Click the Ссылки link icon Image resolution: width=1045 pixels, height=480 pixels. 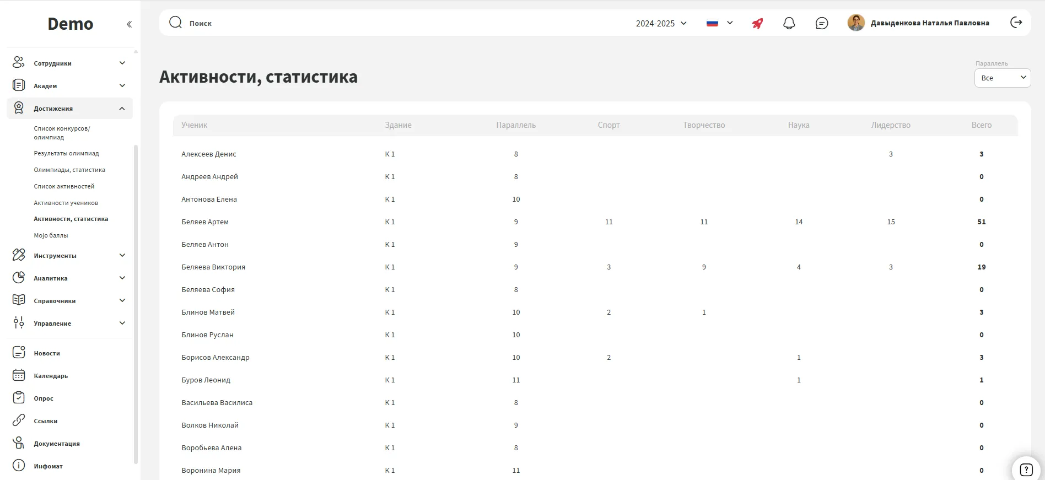click(19, 420)
